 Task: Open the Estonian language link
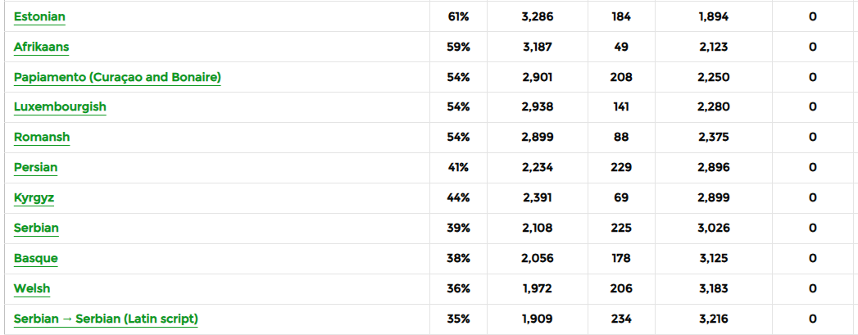tap(39, 16)
